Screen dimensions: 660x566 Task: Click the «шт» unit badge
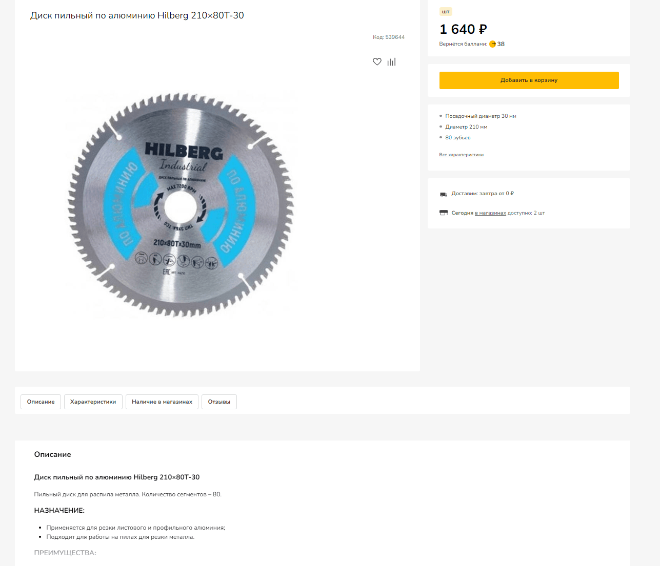tap(446, 12)
